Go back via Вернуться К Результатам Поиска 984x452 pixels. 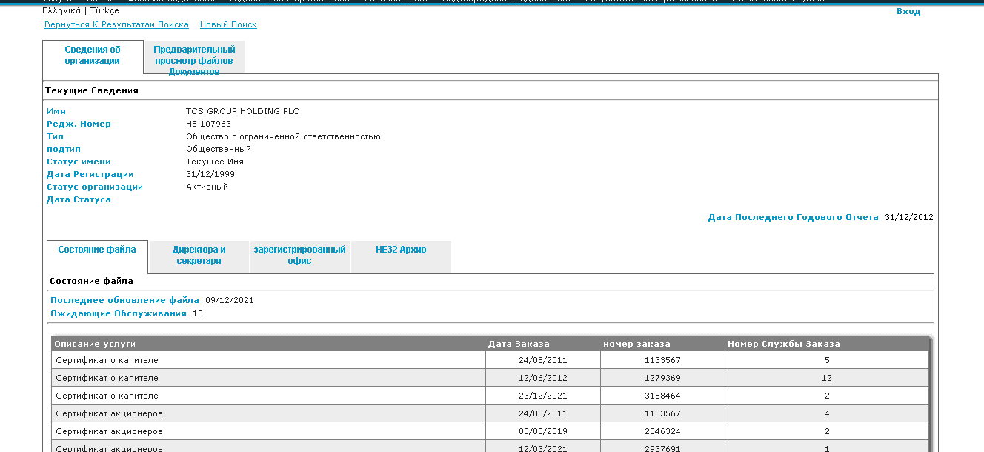point(116,24)
